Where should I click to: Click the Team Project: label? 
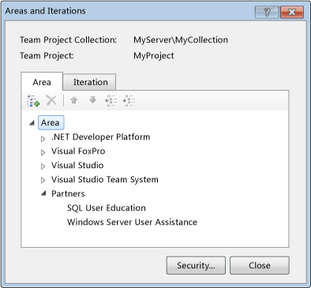click(x=47, y=56)
